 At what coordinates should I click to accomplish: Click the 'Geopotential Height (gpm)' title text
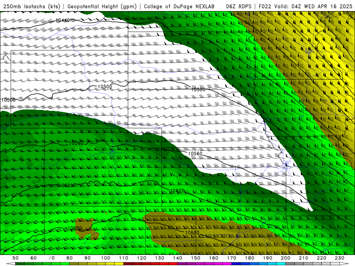(102, 6)
